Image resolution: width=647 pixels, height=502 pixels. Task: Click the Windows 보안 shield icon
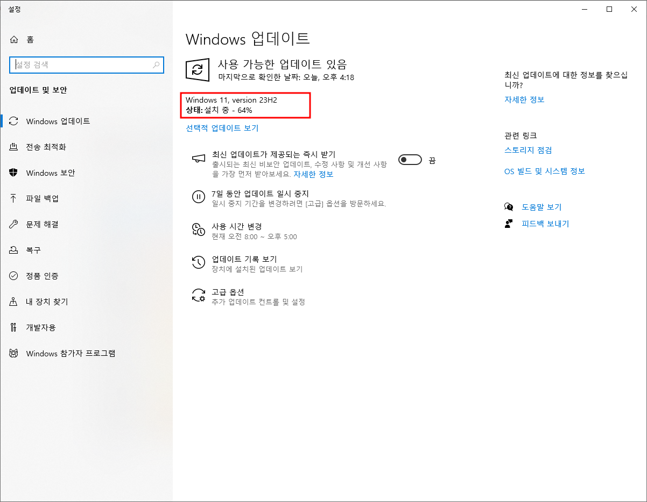(x=14, y=173)
